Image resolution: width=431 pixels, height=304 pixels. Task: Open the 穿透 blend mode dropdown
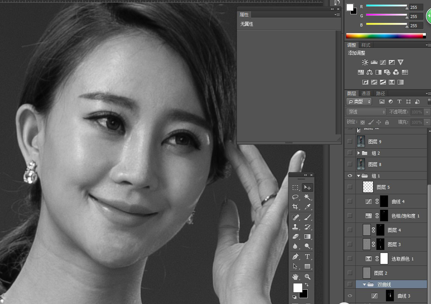coord(366,112)
